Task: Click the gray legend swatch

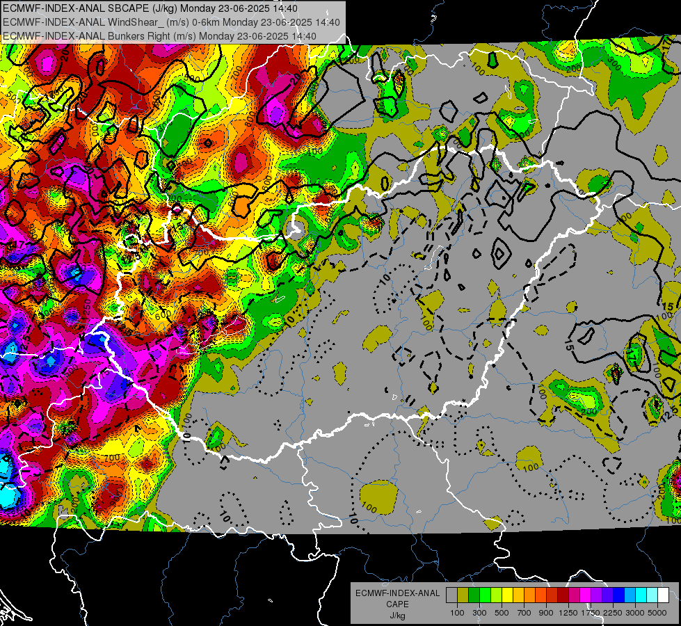Action: (451, 595)
